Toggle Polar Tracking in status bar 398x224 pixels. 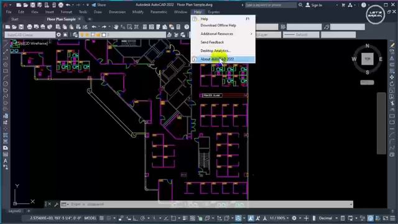coord(142,218)
